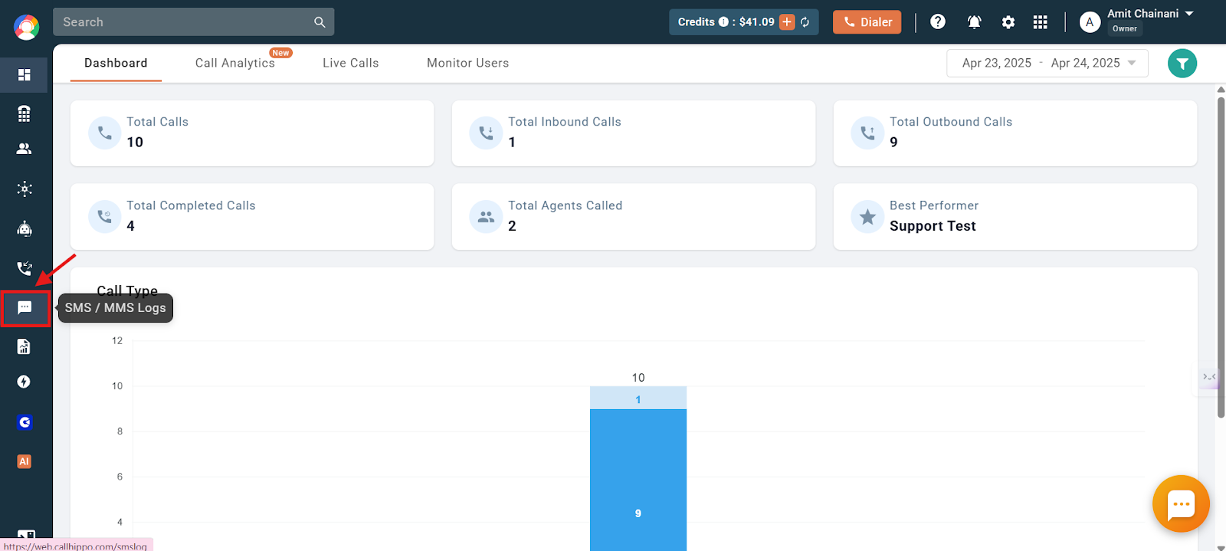Click the Total Calls value 10

click(135, 142)
